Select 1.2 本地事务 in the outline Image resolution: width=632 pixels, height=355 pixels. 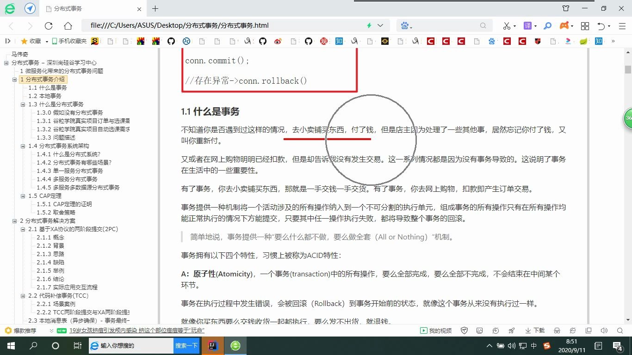tap(45, 96)
